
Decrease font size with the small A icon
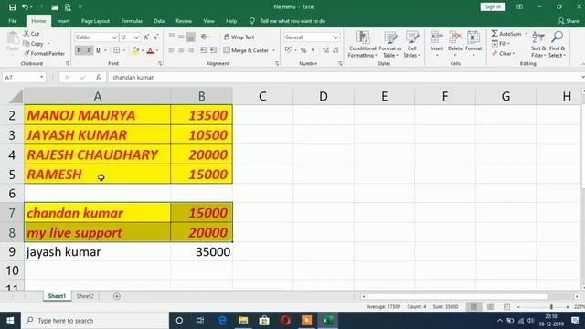point(155,37)
